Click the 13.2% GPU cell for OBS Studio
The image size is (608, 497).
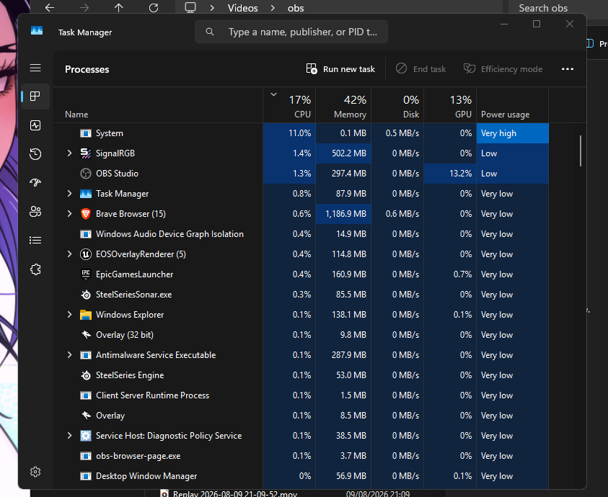(x=450, y=174)
